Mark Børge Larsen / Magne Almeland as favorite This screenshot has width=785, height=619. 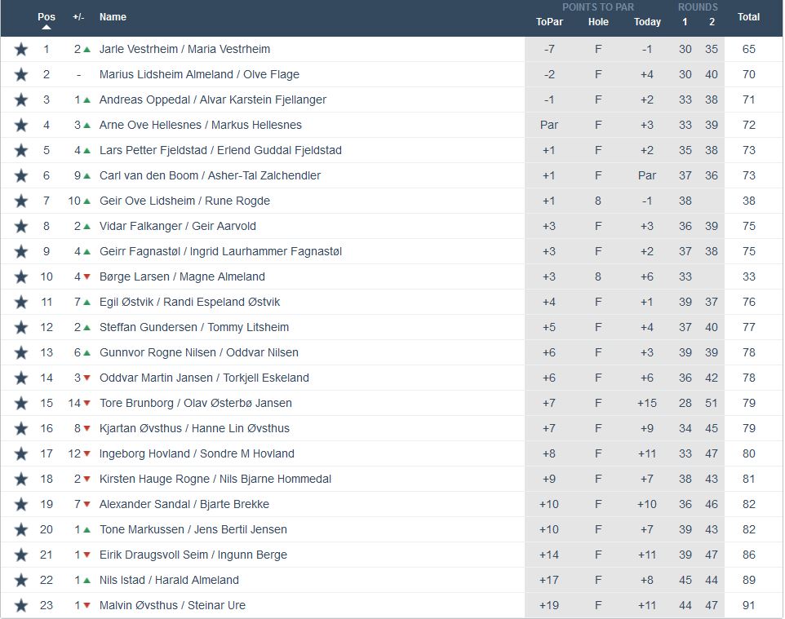coord(21,276)
